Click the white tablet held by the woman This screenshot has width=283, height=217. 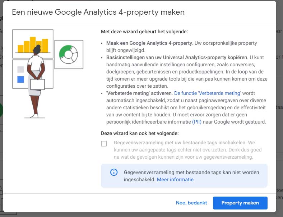point(37,85)
